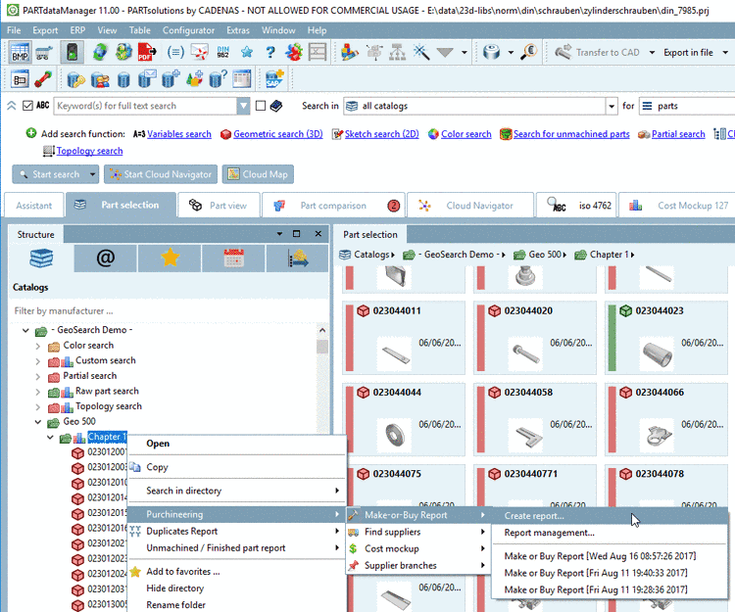Screen dimensions: 735x612
Task: Open the @ online view in Structure panel
Action: [106, 258]
